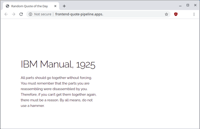
Task: Click the text 'All parts should go together'
Action: pyautogui.click(x=43, y=78)
